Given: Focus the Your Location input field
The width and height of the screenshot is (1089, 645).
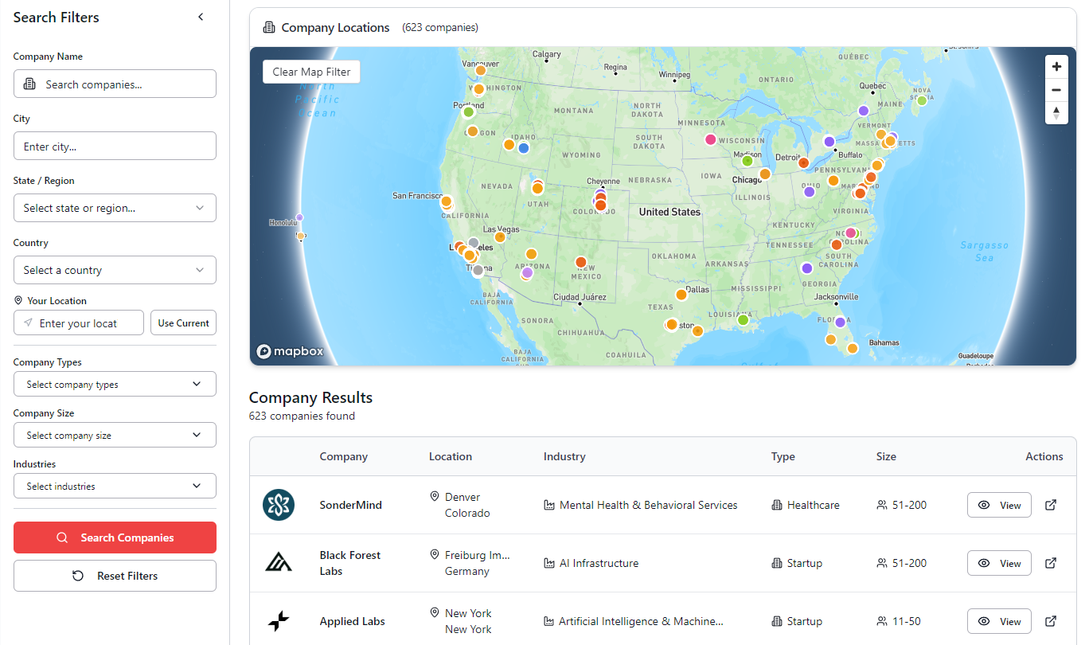Looking at the screenshot, I should [x=79, y=322].
